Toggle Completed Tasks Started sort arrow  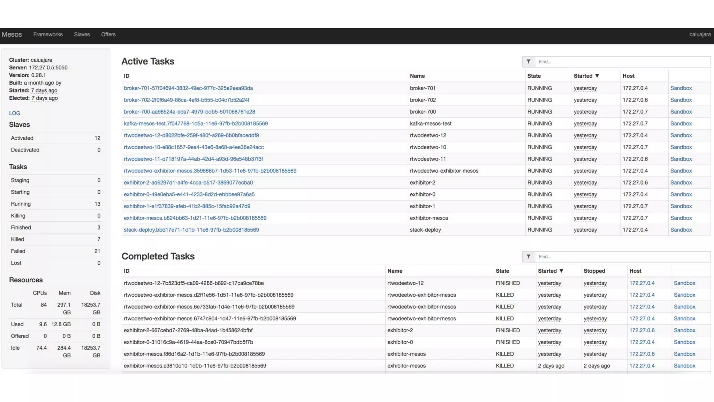(x=561, y=271)
